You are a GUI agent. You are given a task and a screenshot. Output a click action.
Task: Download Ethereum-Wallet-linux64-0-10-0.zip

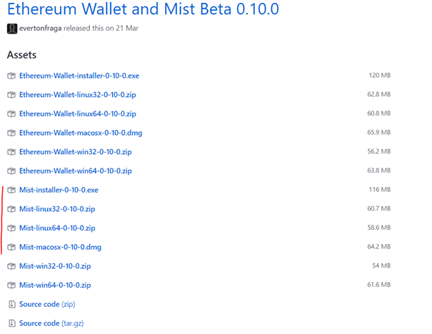[78, 113]
